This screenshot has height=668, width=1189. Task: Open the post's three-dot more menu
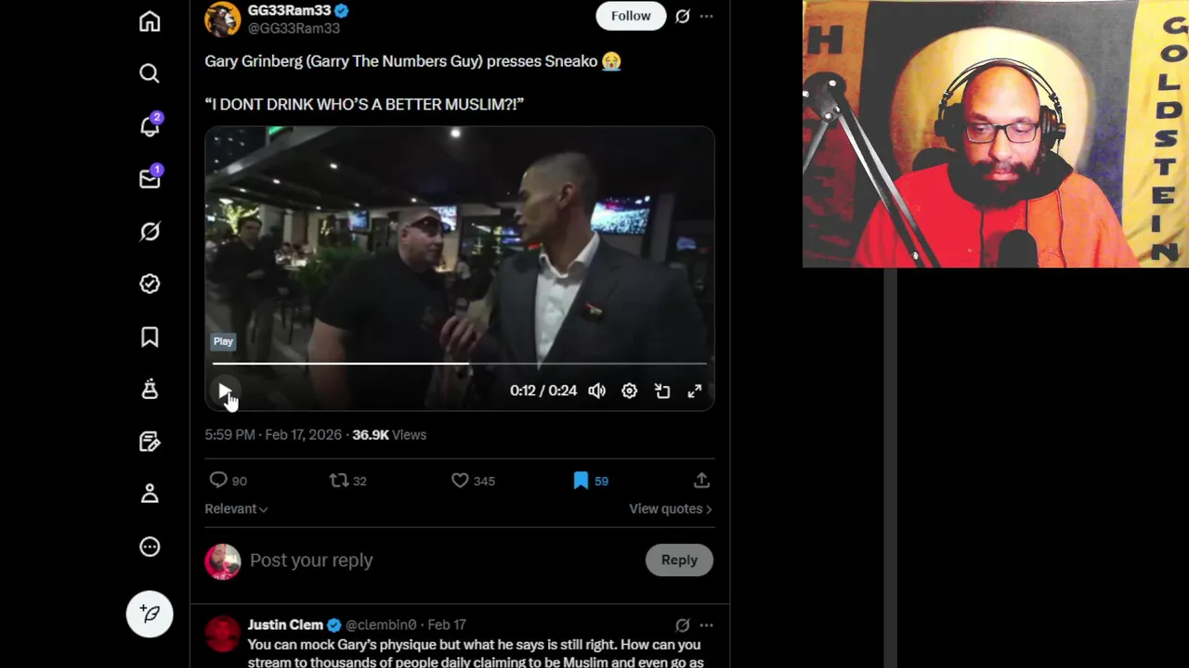[706, 16]
